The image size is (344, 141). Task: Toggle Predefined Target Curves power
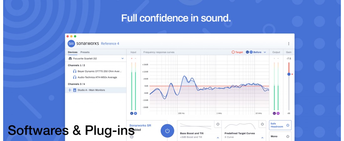click(x=262, y=124)
